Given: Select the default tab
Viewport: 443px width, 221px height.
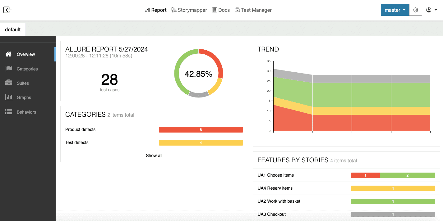Looking at the screenshot, I should [x=13, y=29].
